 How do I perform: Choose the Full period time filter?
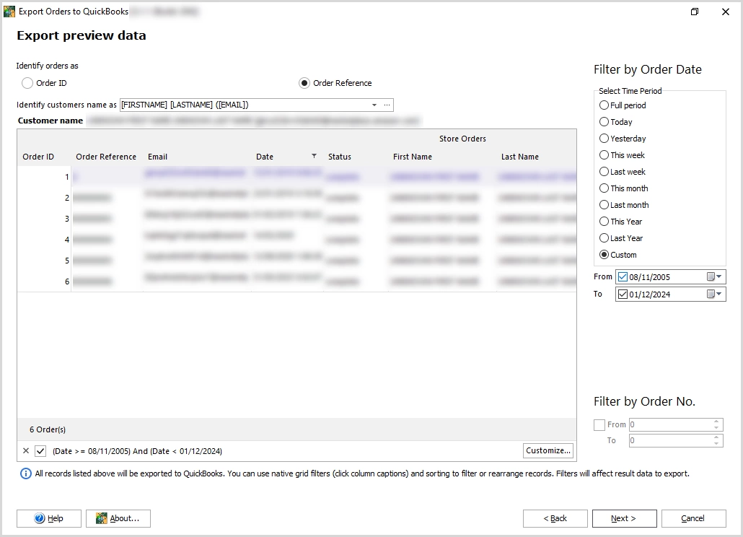(x=604, y=105)
